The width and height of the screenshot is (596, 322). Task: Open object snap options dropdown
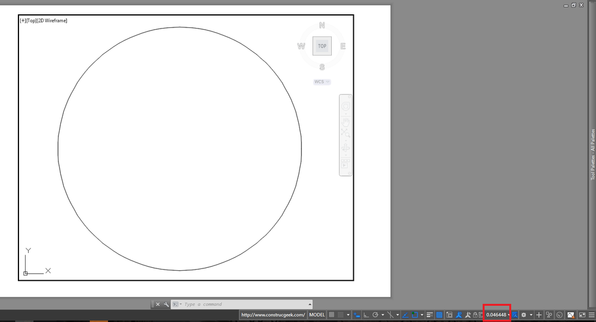point(422,315)
